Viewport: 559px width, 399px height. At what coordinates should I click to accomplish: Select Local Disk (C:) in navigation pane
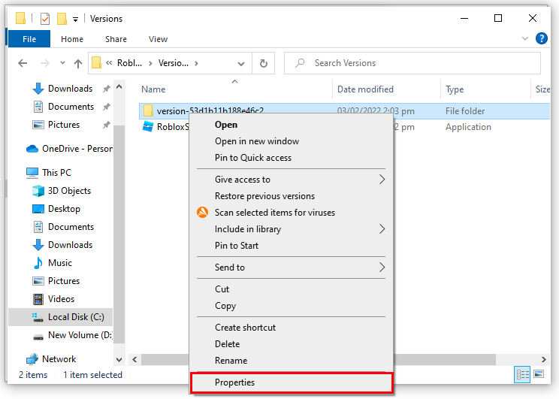tap(75, 317)
